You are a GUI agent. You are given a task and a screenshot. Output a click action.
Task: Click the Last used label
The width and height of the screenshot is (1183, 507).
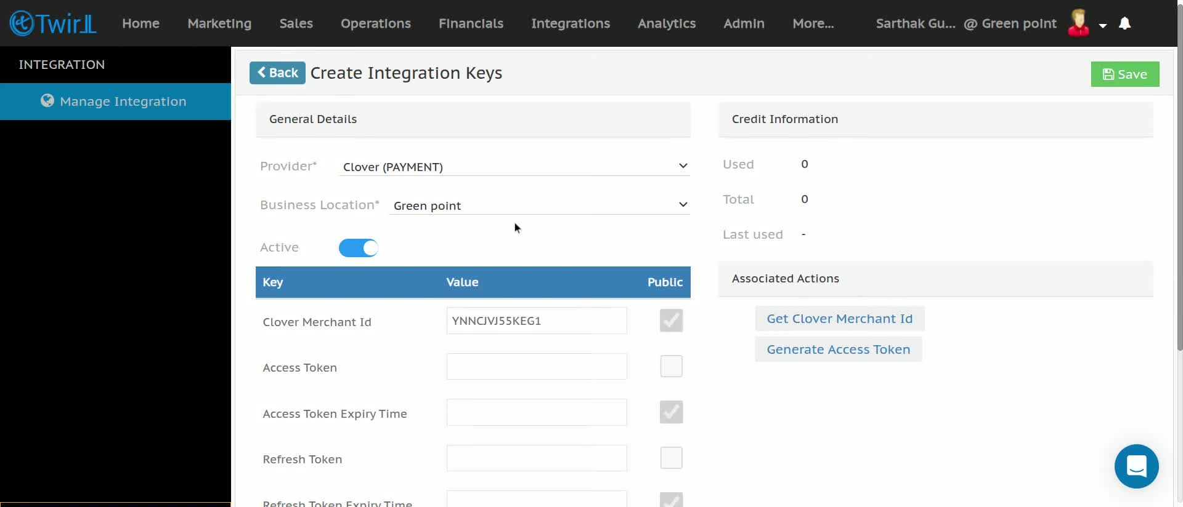(752, 234)
